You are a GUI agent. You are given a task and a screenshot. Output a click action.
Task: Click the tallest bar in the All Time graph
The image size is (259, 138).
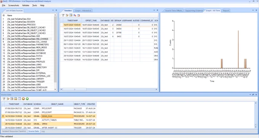(238, 49)
